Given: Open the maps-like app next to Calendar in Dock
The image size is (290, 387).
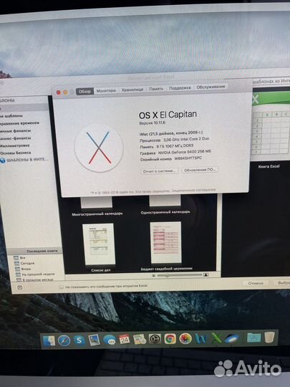Looking at the screenshot, I should tap(140, 340).
